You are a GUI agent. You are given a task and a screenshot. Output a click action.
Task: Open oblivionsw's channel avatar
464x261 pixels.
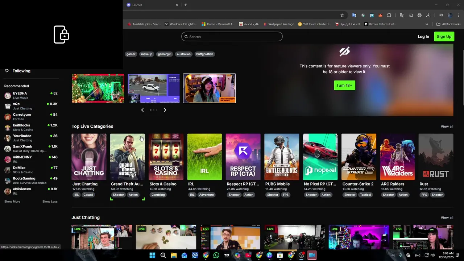pyautogui.click(x=8, y=191)
